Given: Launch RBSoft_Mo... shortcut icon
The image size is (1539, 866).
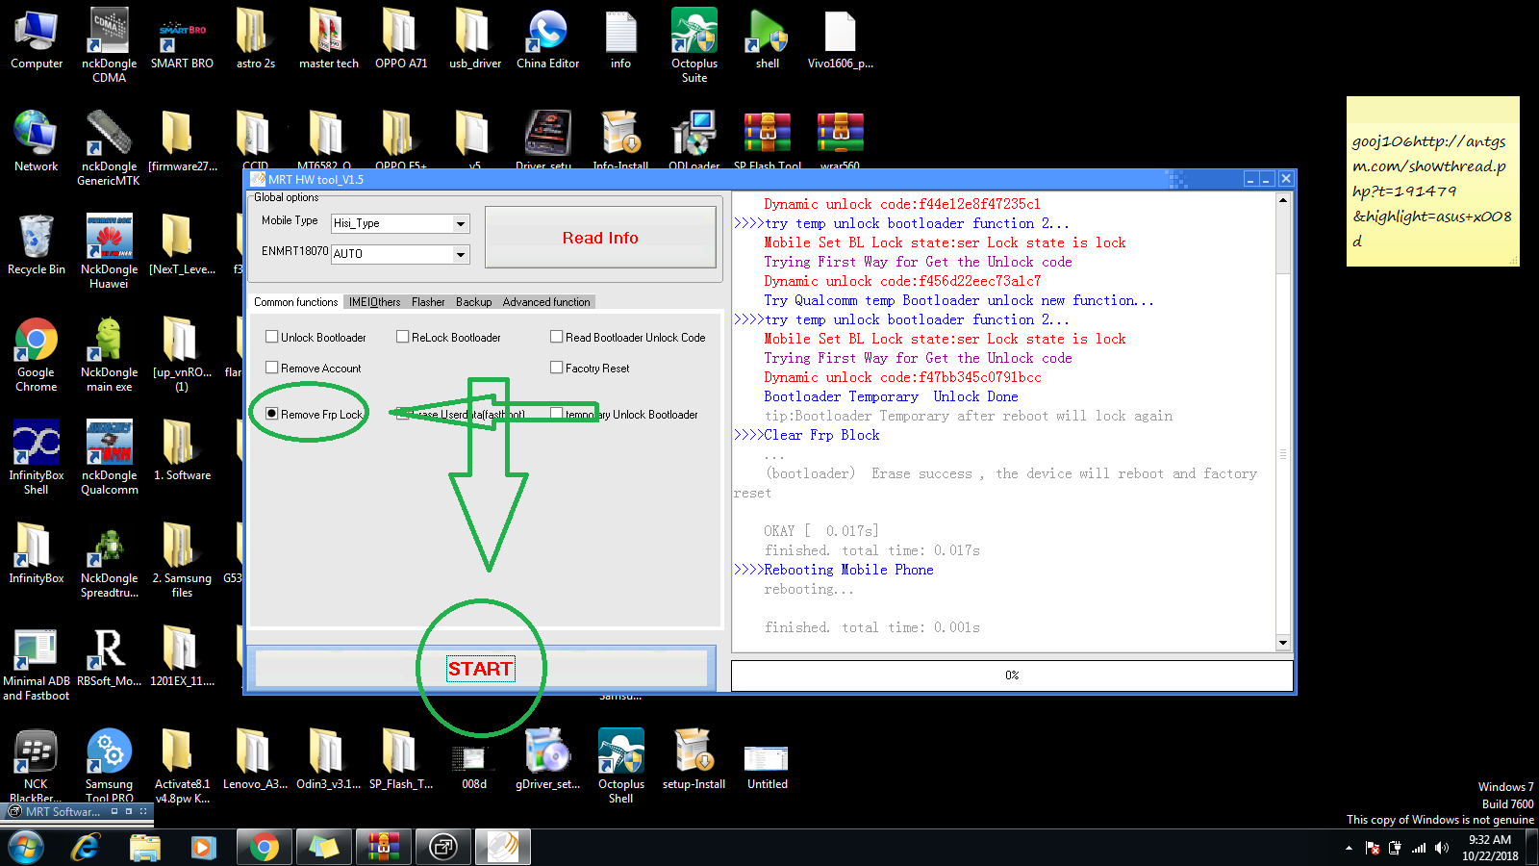Looking at the screenshot, I should pyautogui.click(x=109, y=657).
